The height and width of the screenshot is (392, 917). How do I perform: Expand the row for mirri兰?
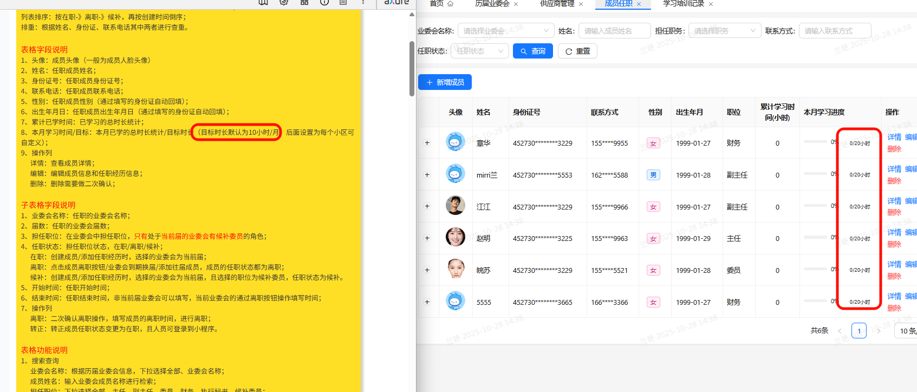coord(427,175)
